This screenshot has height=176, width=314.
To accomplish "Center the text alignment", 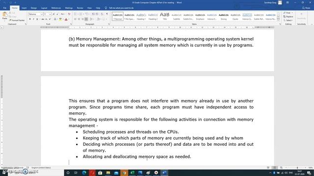I will (x=79, y=19).
